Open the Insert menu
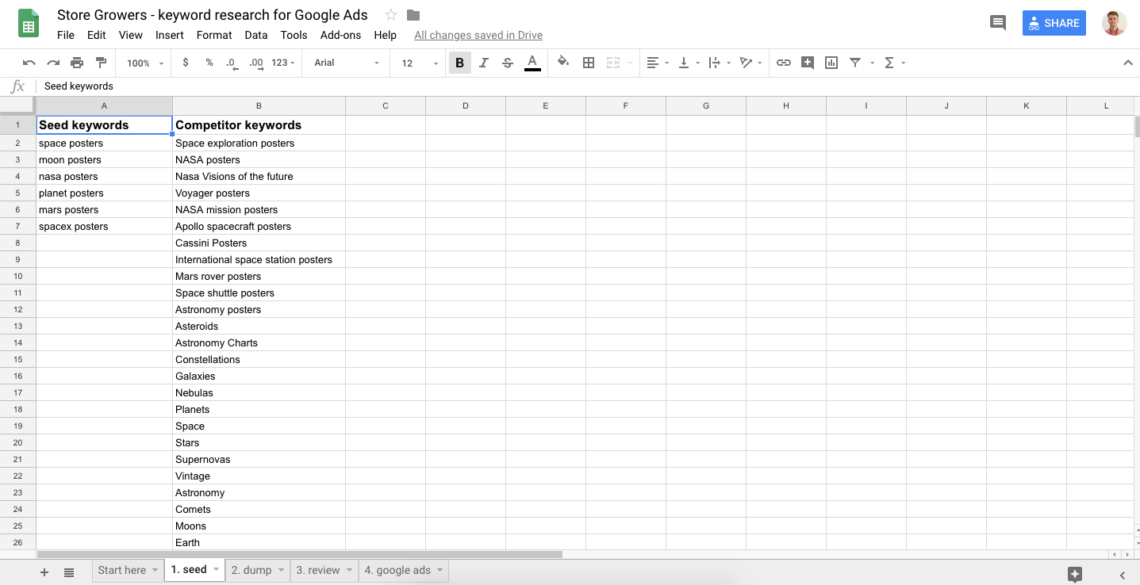1140x585 pixels. coord(170,35)
